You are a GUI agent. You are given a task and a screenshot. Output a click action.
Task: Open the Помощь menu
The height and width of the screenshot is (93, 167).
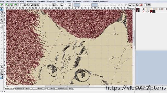[86, 2]
